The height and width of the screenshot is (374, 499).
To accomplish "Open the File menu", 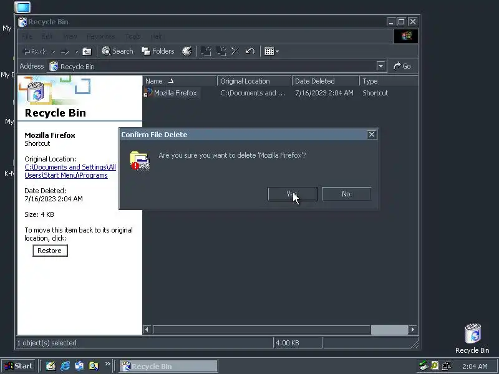I will click(x=27, y=36).
